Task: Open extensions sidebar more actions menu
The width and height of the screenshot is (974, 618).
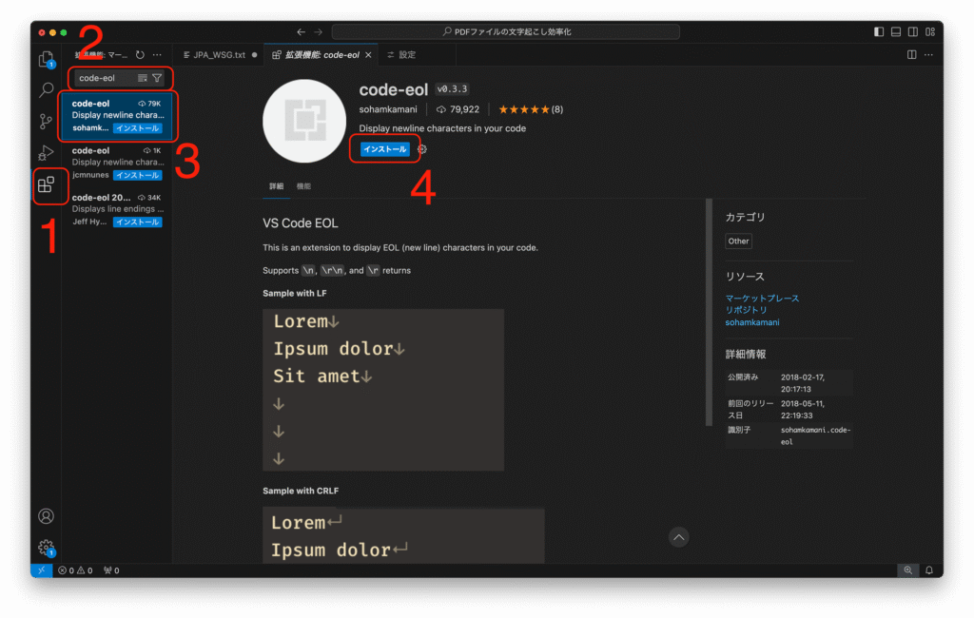Action: [x=157, y=54]
